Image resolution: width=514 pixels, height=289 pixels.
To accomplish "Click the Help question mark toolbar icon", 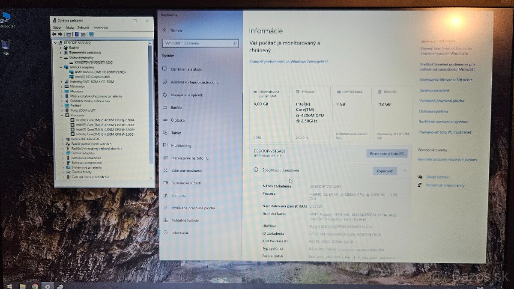I will [77, 34].
